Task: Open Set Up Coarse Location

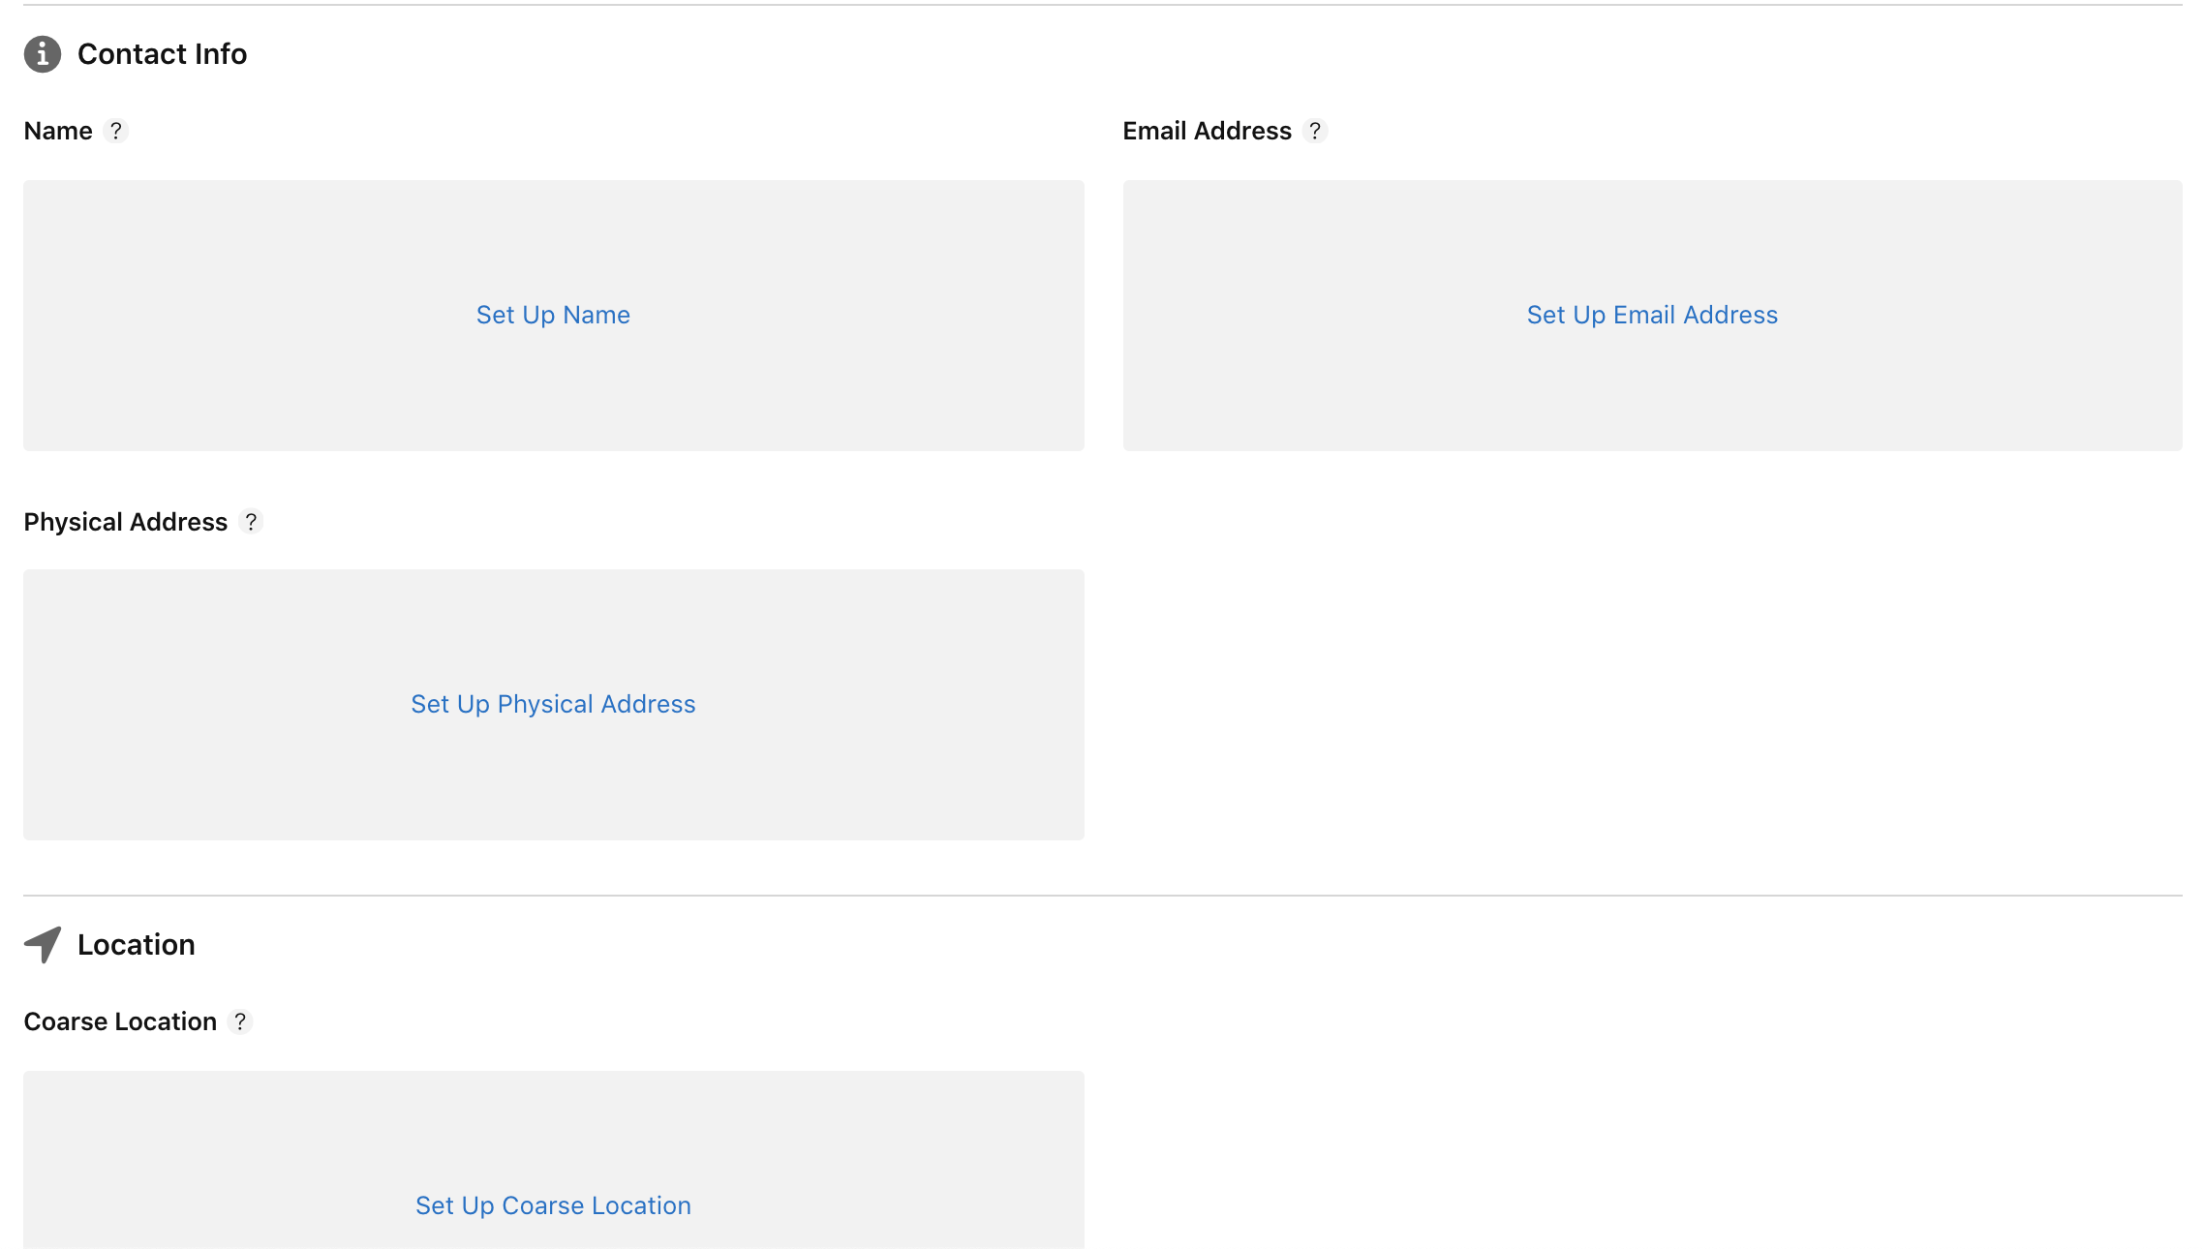Action: 553,1205
